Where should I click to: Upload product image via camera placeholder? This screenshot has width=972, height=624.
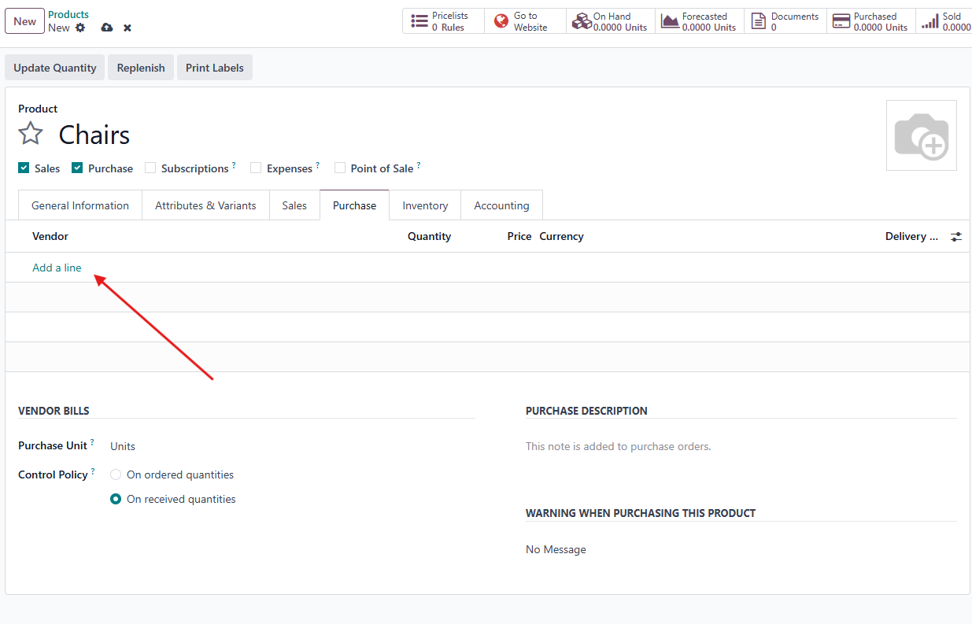pos(921,135)
